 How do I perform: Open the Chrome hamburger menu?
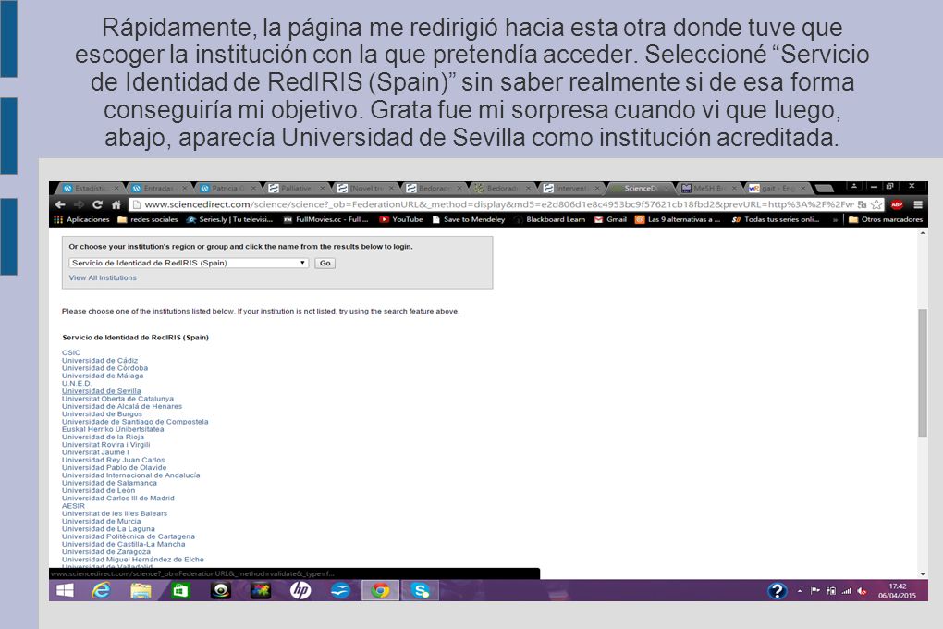(918, 204)
